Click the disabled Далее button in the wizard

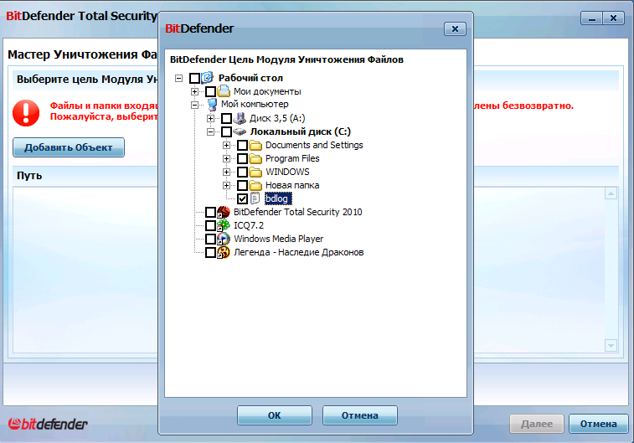click(537, 424)
